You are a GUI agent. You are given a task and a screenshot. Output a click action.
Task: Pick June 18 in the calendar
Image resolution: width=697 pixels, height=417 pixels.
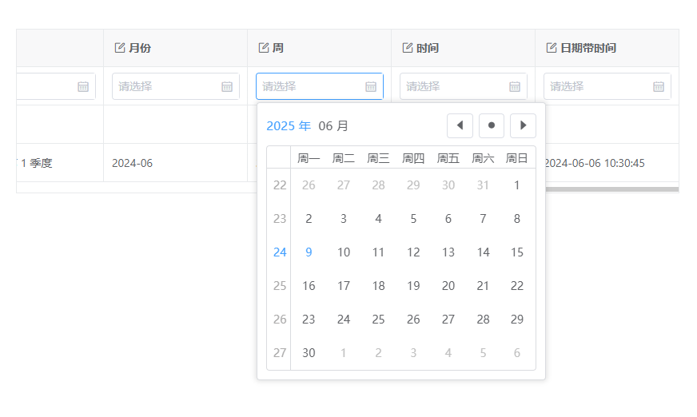click(378, 285)
